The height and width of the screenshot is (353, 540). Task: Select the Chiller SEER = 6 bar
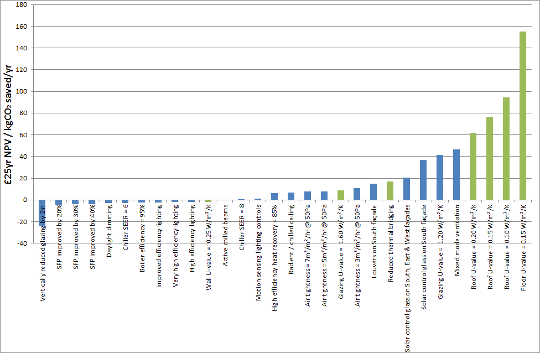pyautogui.click(x=126, y=201)
